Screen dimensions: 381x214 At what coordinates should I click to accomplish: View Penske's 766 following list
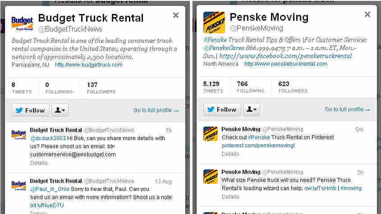point(251,87)
